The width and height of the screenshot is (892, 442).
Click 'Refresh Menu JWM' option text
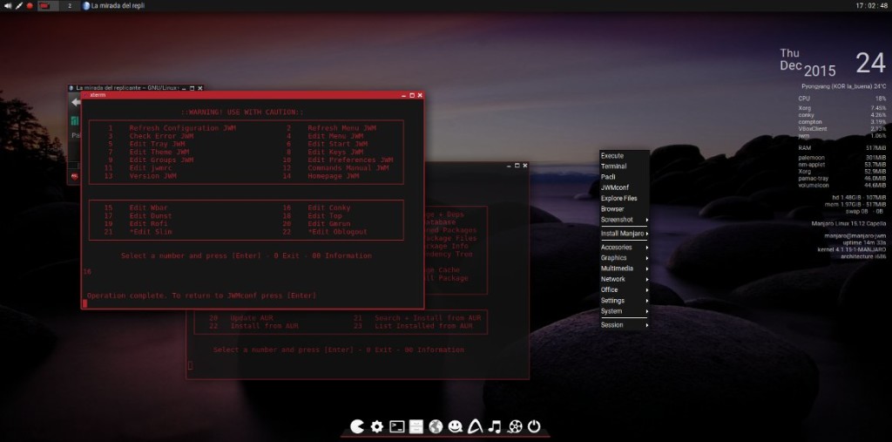pyautogui.click(x=341, y=128)
